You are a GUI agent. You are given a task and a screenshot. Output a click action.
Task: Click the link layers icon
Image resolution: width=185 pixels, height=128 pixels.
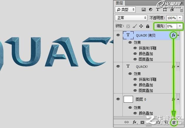[x=127, y=122]
